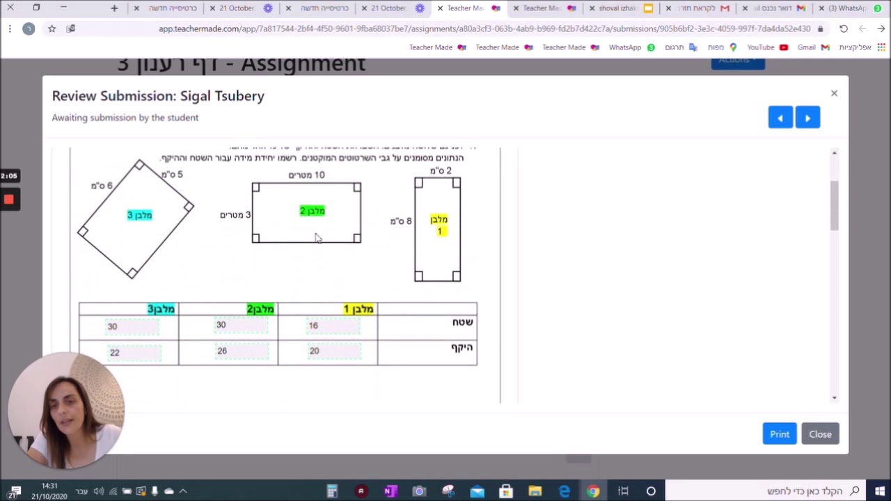Viewport: 891px width, 501px height.
Task: Open the Chrome three-dot menu
Action: pos(10,29)
